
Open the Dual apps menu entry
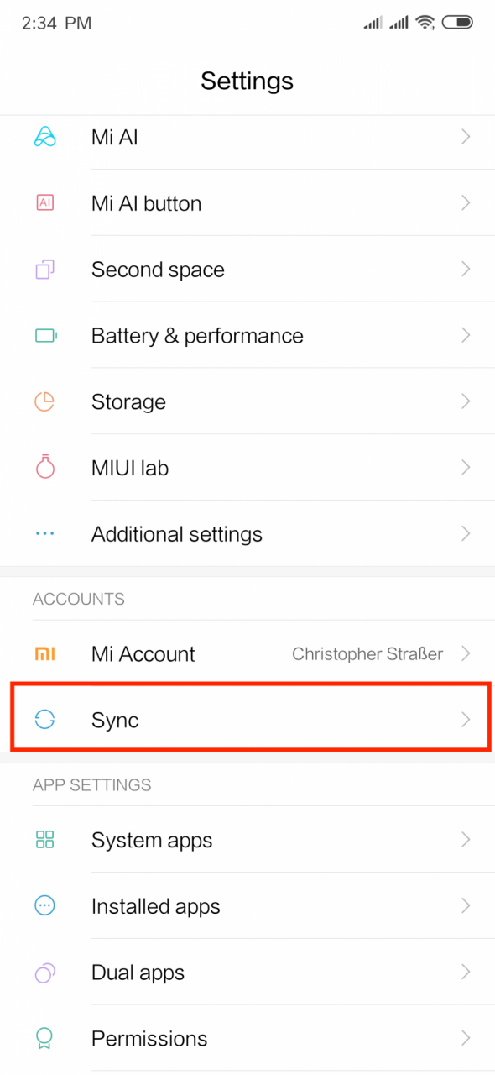coord(247,973)
